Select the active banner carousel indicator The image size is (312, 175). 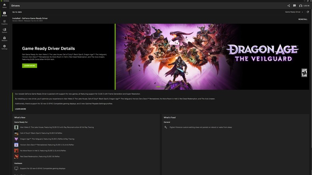[x=158, y=87]
